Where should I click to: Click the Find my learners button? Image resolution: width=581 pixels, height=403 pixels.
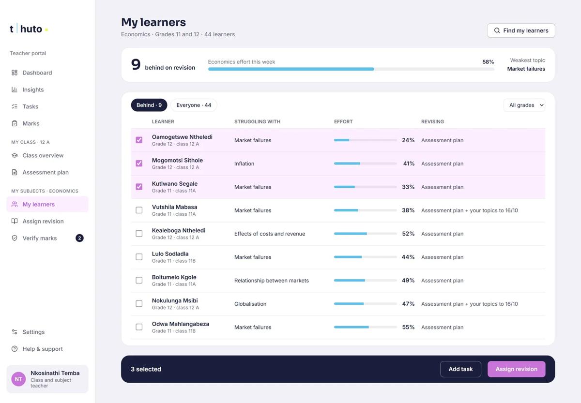pos(521,30)
